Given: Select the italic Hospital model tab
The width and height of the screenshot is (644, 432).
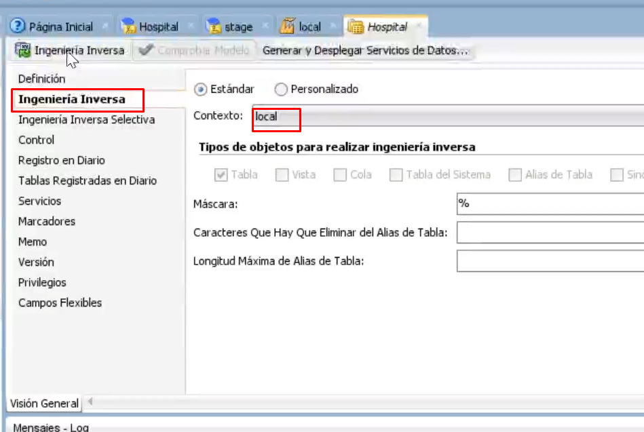Looking at the screenshot, I should [387, 26].
